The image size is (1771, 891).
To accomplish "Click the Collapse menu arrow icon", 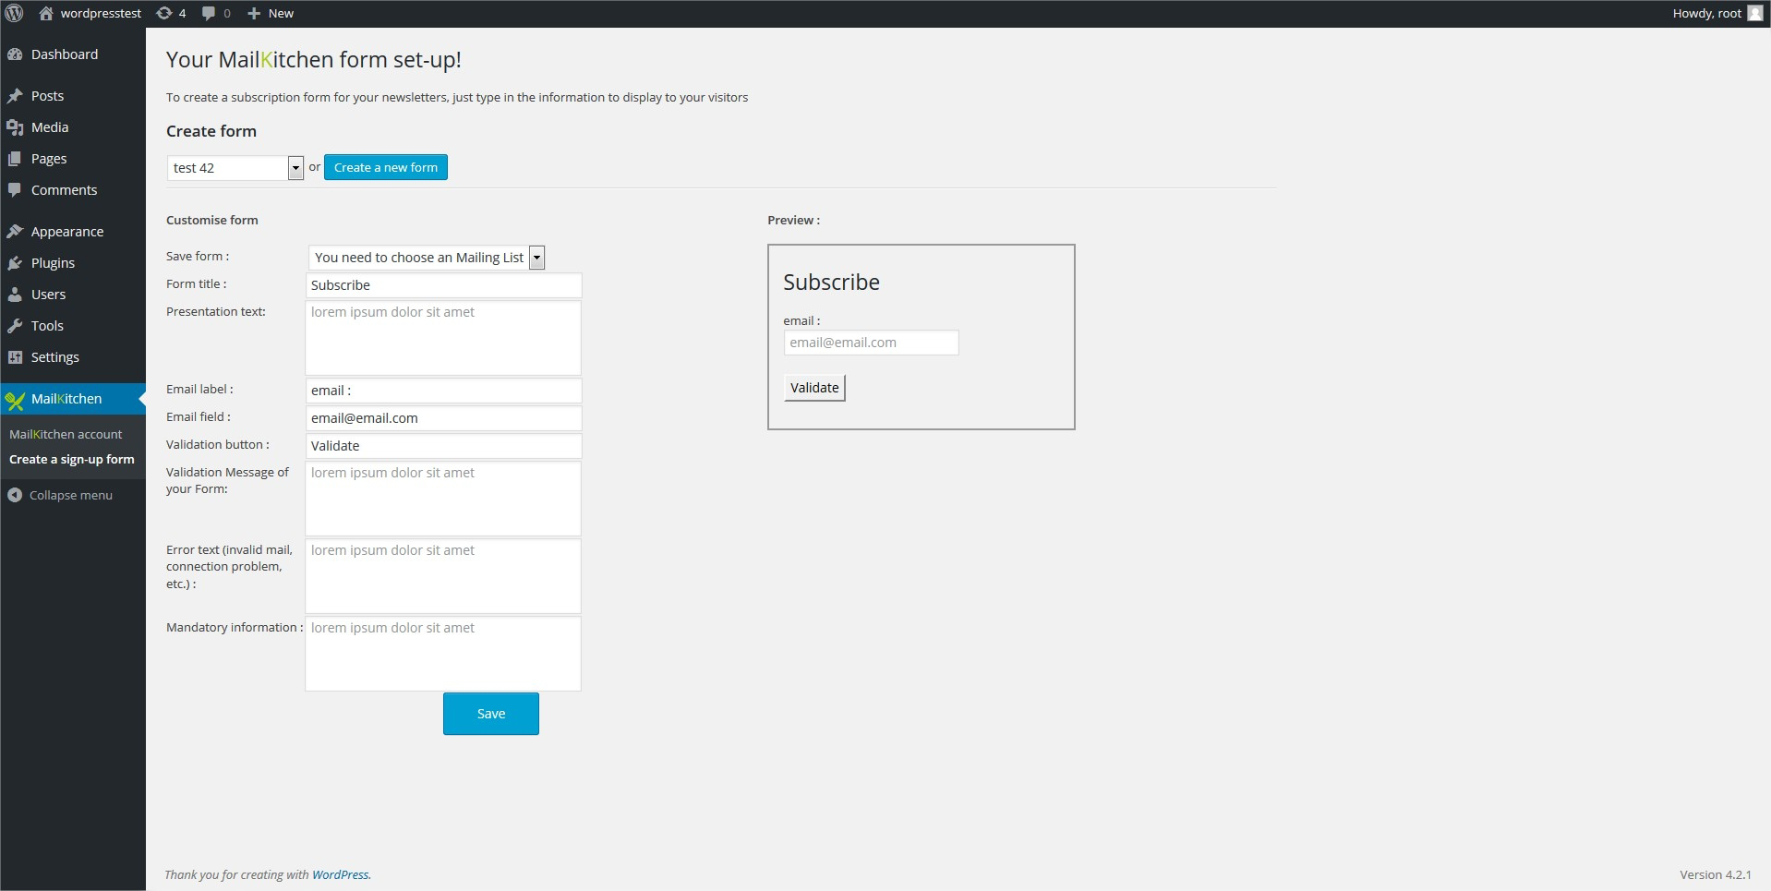I will pos(15,495).
